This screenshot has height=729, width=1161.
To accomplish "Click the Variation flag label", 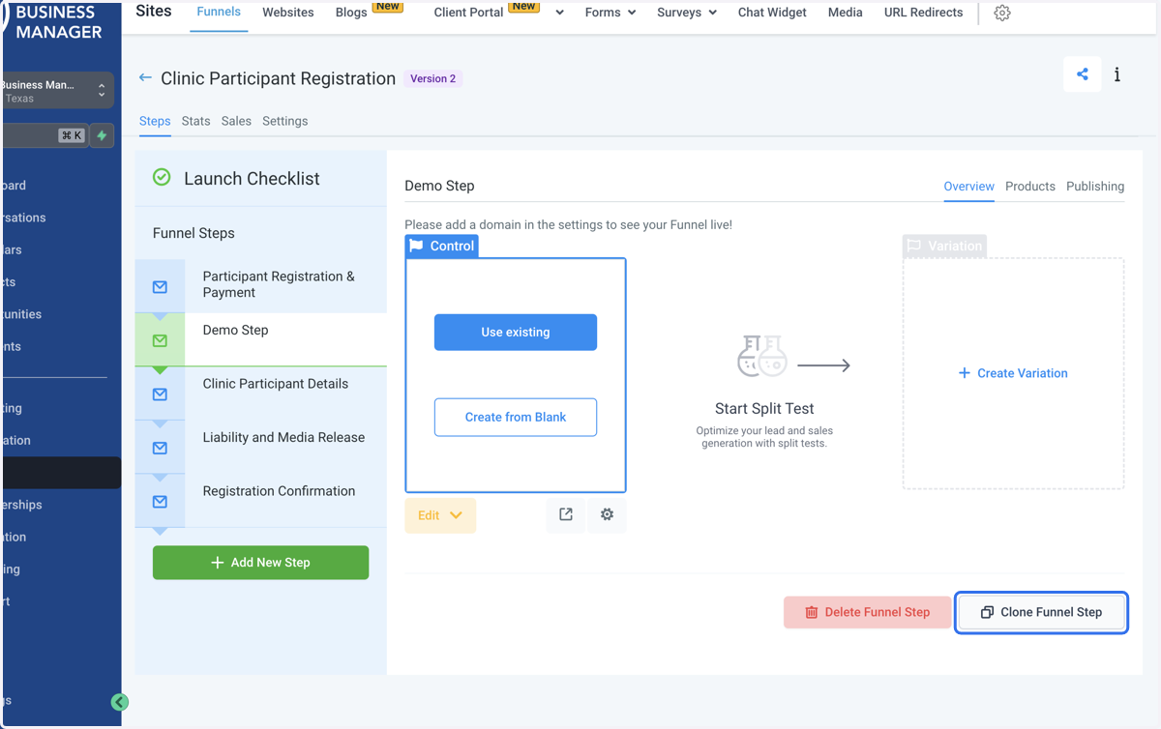I will pyautogui.click(x=944, y=246).
